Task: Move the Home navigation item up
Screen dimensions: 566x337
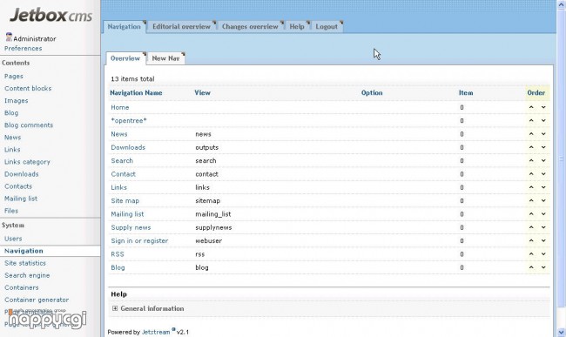Action: tap(531, 107)
